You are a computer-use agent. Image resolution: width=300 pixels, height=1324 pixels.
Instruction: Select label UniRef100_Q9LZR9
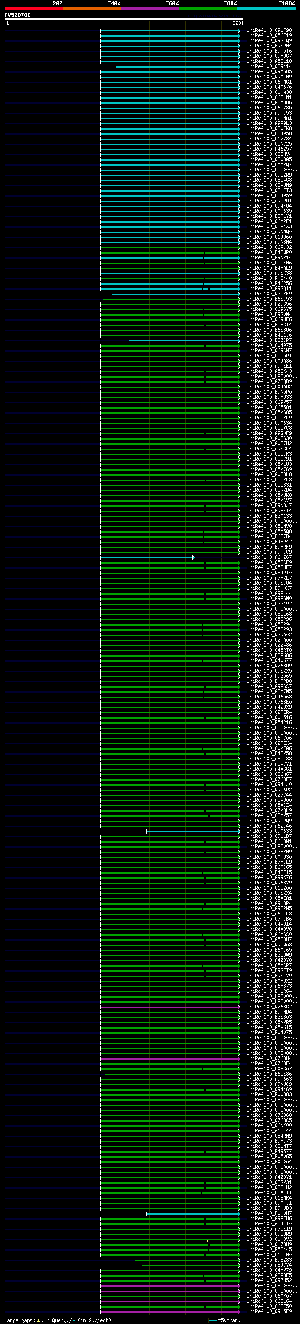click(x=269, y=175)
